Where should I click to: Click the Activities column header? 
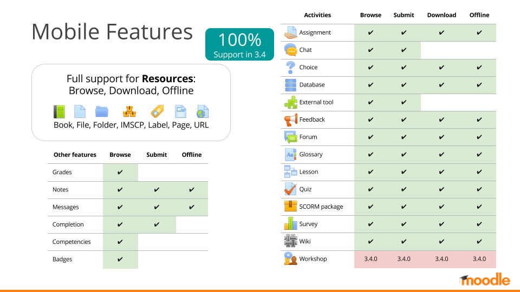[317, 15]
